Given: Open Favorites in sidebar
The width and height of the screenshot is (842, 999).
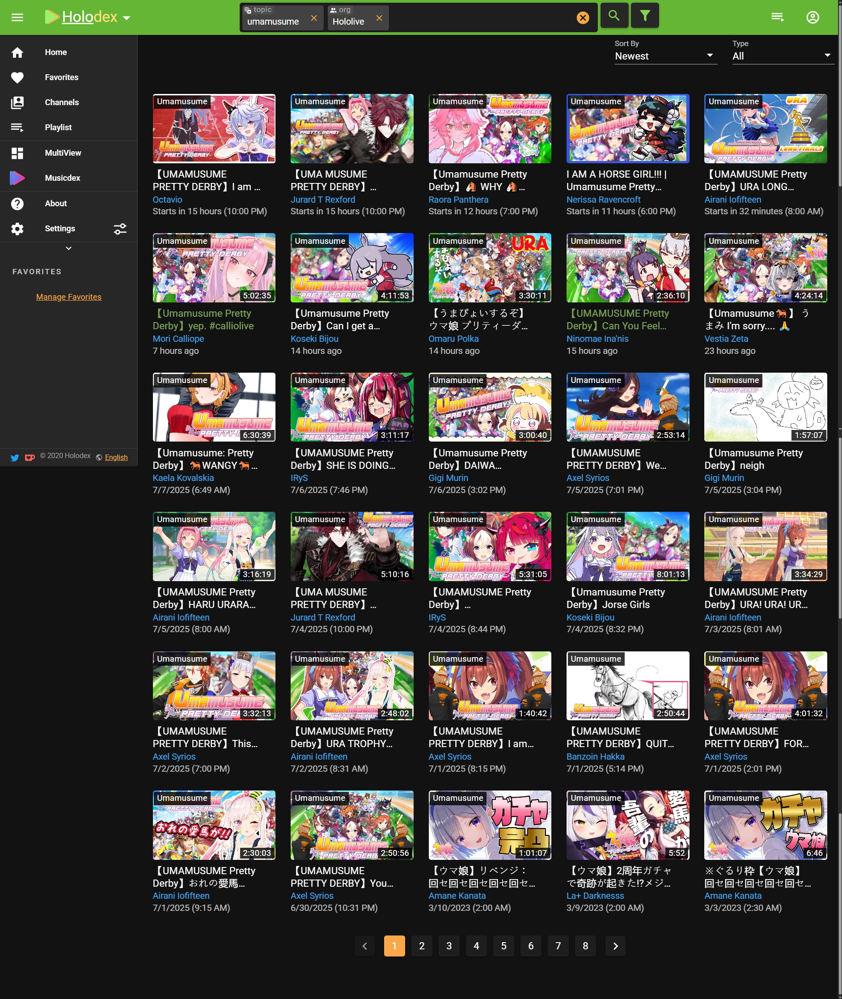Looking at the screenshot, I should [x=69, y=77].
